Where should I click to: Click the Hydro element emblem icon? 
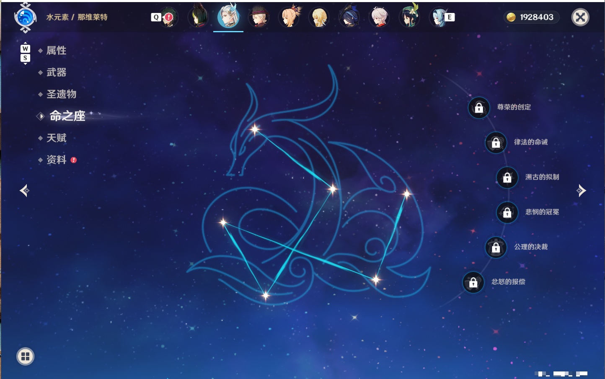[25, 18]
